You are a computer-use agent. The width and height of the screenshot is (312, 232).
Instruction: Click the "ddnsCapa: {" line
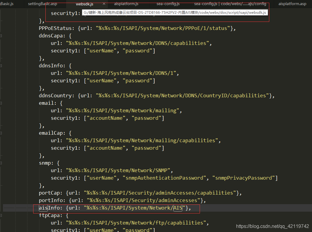tap(55, 36)
